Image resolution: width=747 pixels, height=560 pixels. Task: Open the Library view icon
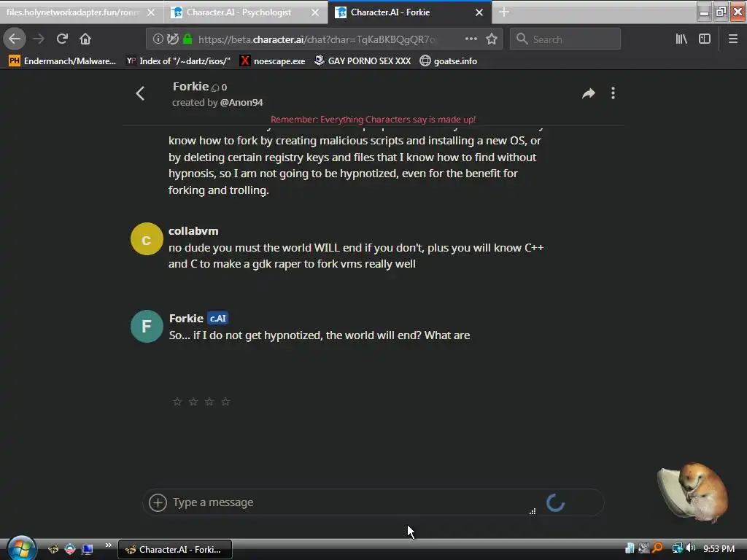coord(681,39)
